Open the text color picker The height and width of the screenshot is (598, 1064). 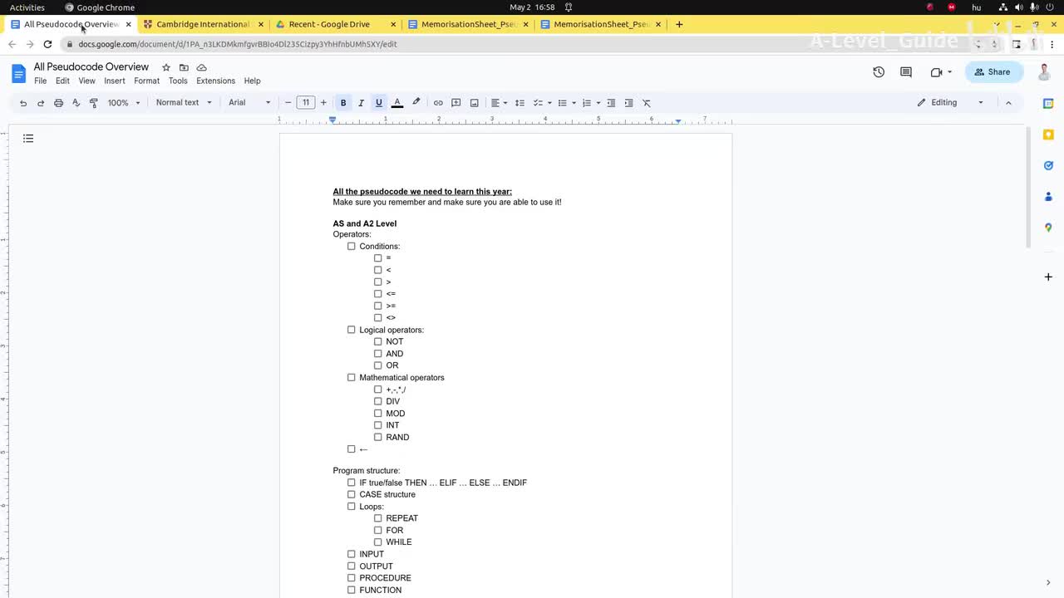coord(397,103)
